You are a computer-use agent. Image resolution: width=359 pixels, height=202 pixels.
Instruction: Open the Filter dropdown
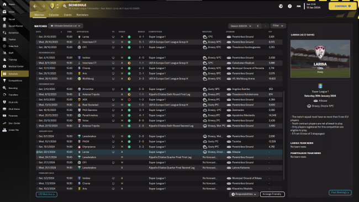[x=278, y=26]
